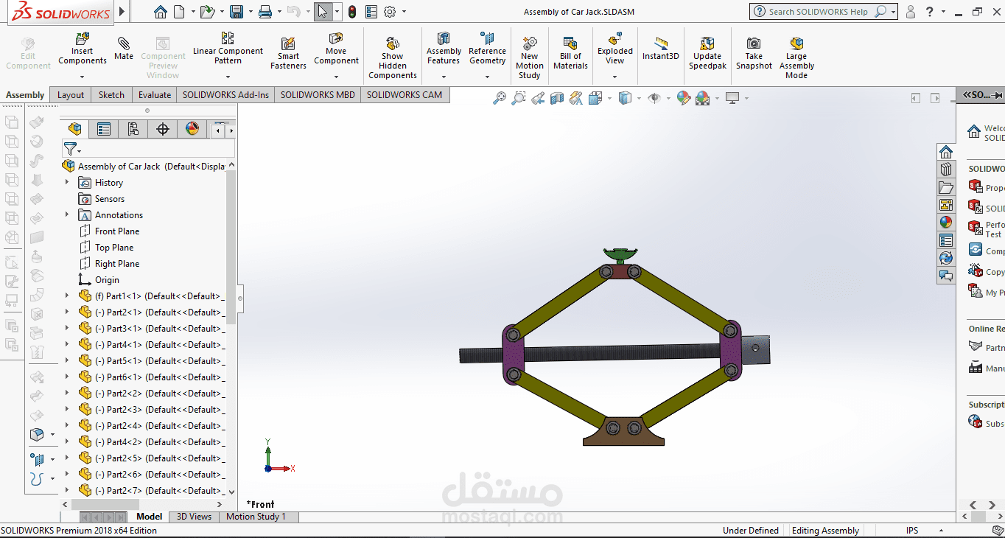Switch to the Evaluate tab
Screen dimensions: 1005x538
(x=155, y=94)
